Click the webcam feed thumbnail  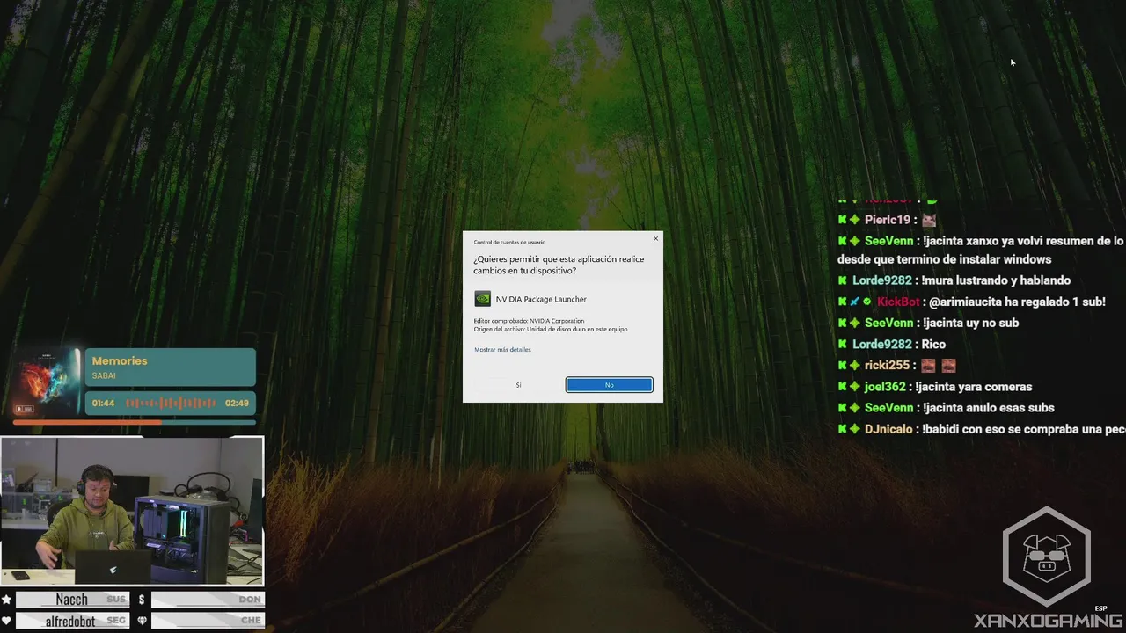[x=132, y=511]
